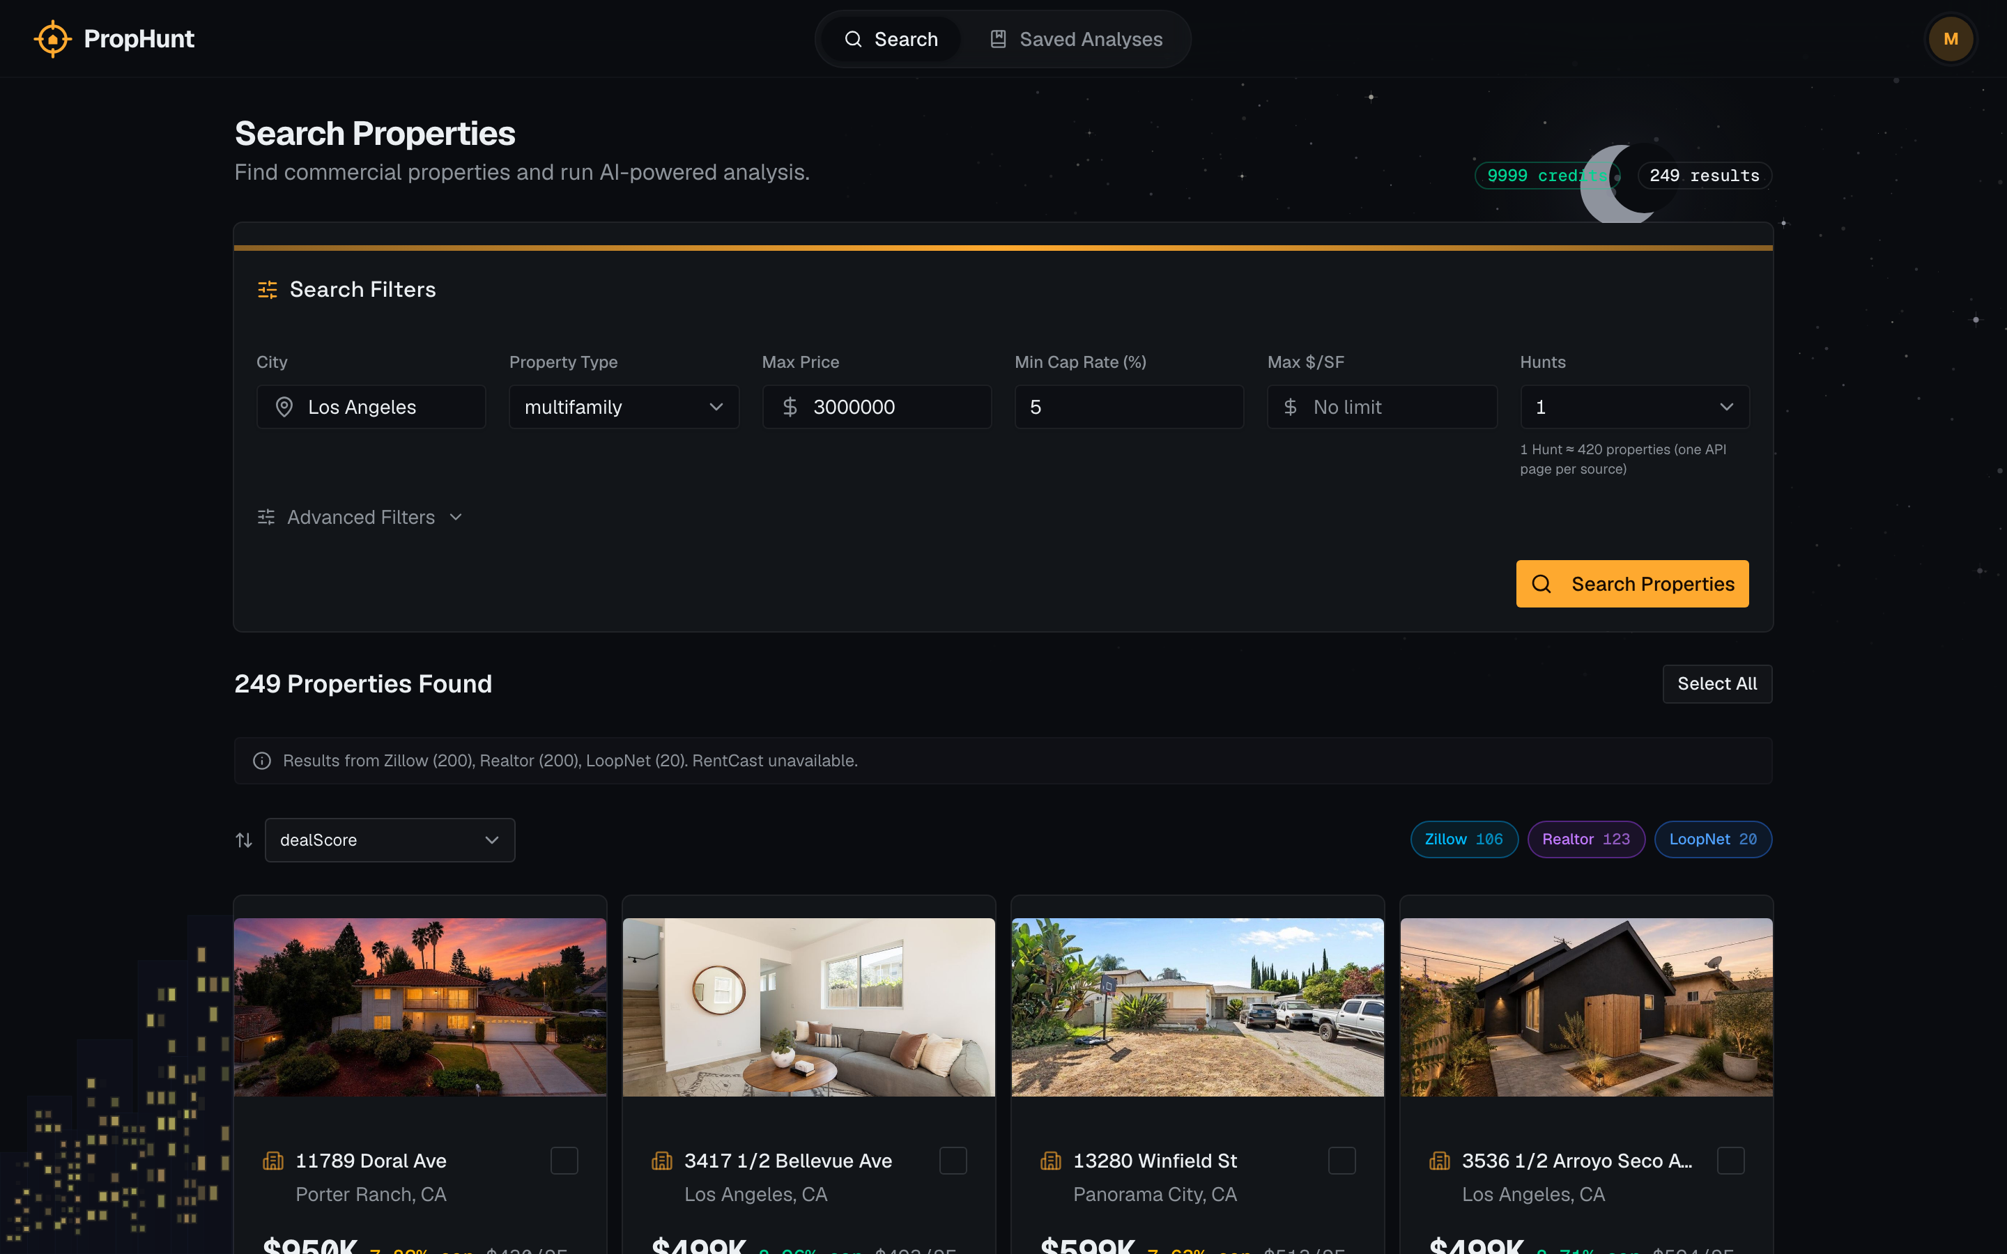Screen dimensions: 2007x1254
Task: Click the Panorama City, CA location text
Action: 1155,1194
